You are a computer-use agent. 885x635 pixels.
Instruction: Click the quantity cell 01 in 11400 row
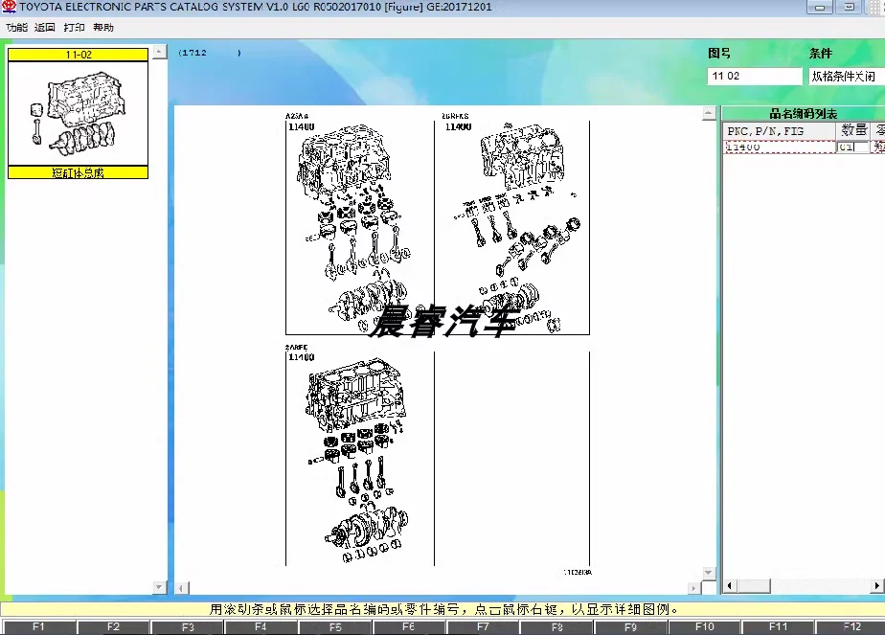pyautogui.click(x=851, y=147)
